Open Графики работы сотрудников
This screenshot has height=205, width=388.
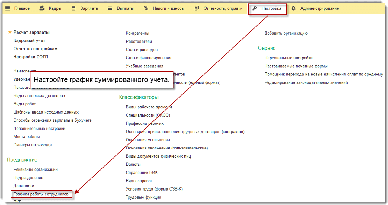[x=41, y=194]
